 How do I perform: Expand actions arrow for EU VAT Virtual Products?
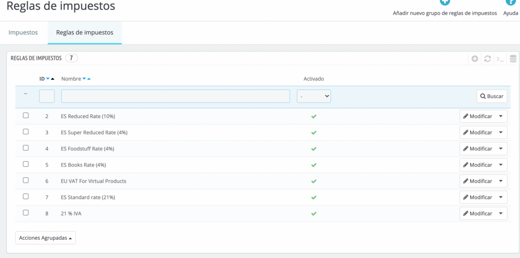click(501, 181)
